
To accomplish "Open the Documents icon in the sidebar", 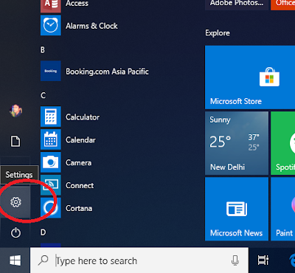I will [x=15, y=142].
